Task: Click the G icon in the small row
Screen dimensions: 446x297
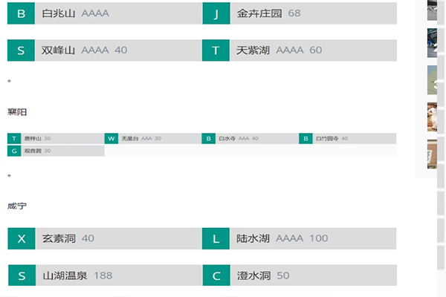Action: click(14, 151)
